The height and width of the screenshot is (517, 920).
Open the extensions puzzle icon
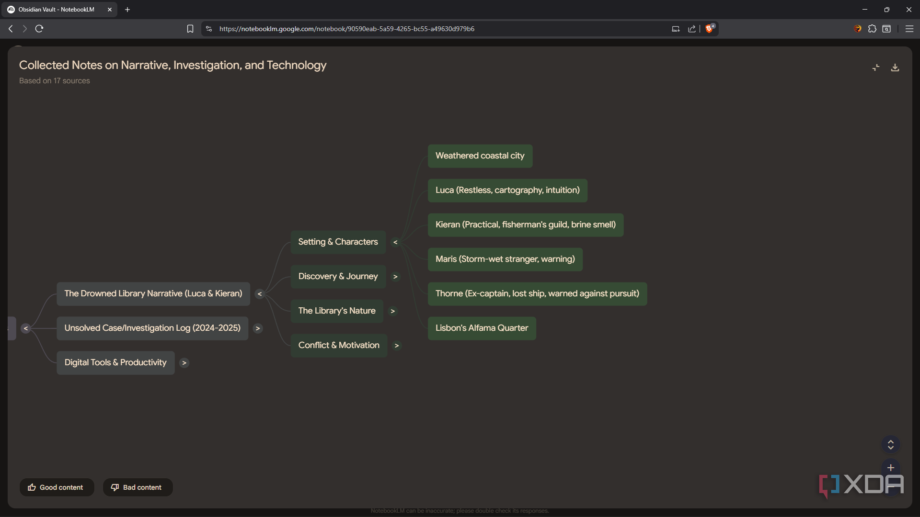pyautogui.click(x=872, y=29)
